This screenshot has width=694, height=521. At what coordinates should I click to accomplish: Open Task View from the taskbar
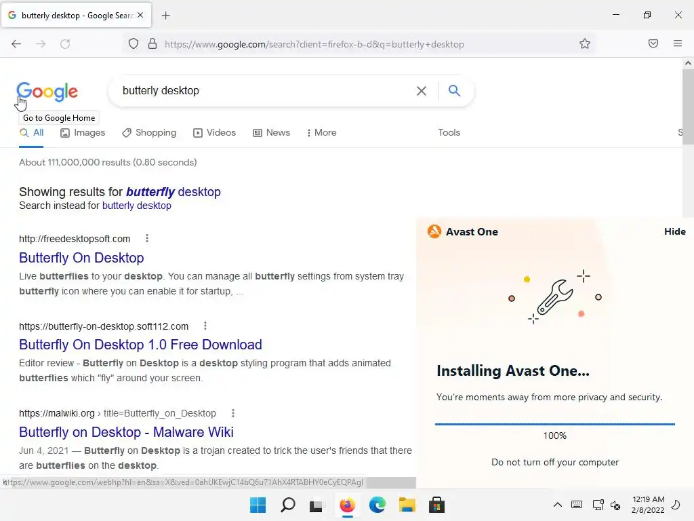[x=316, y=505]
